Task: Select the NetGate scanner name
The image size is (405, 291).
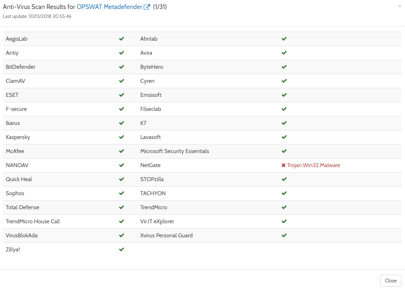Action: pyautogui.click(x=150, y=165)
